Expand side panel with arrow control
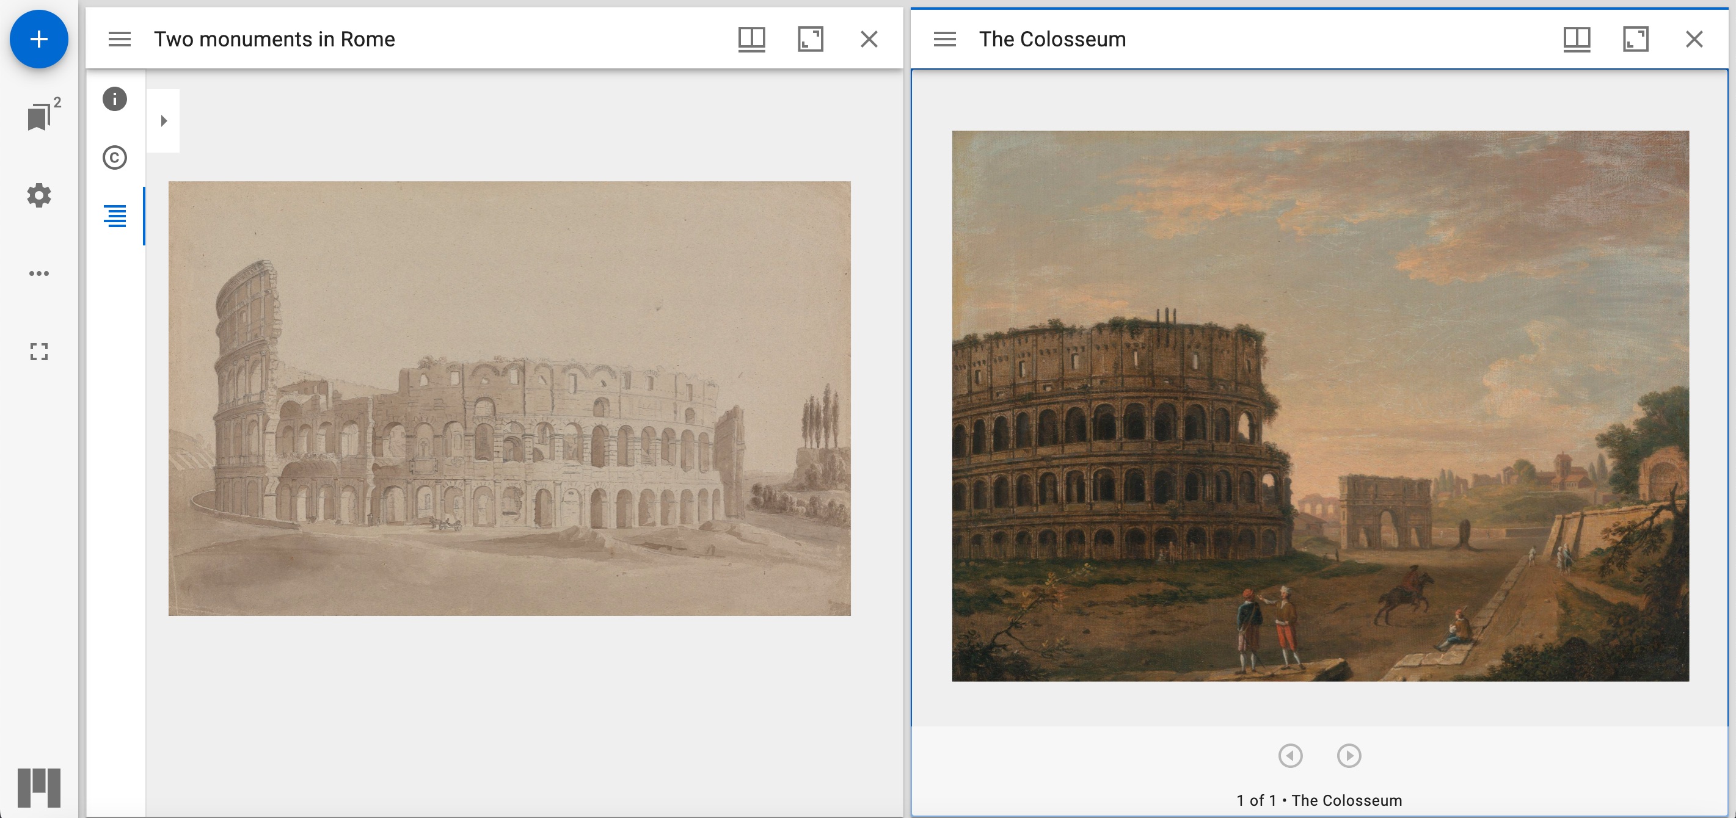Image resolution: width=1736 pixels, height=818 pixels. click(164, 121)
